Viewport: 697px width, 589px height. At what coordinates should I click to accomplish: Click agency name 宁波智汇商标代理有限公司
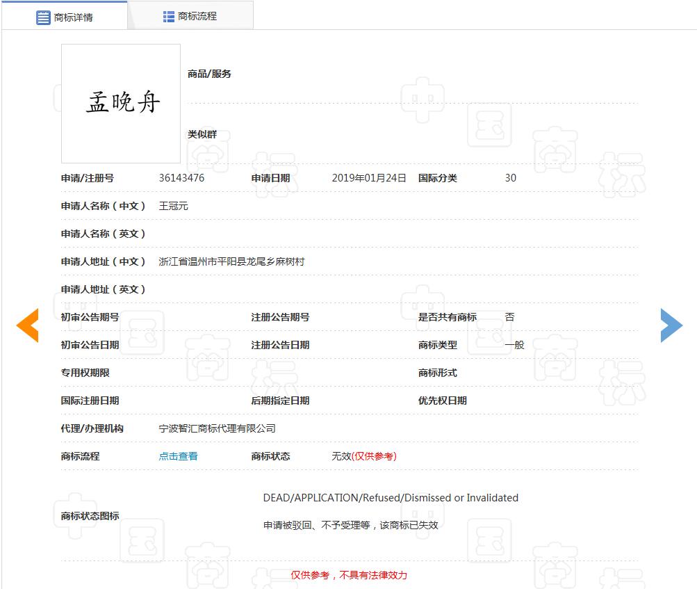point(217,428)
